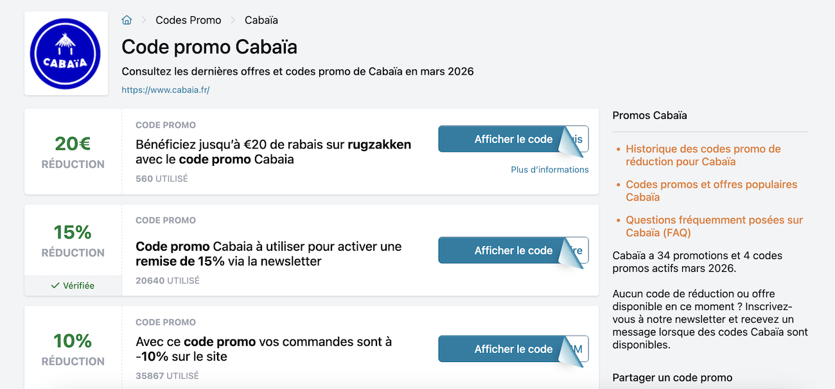
Task: Open Plus d'informations for the €20 offer
Action: pos(550,169)
